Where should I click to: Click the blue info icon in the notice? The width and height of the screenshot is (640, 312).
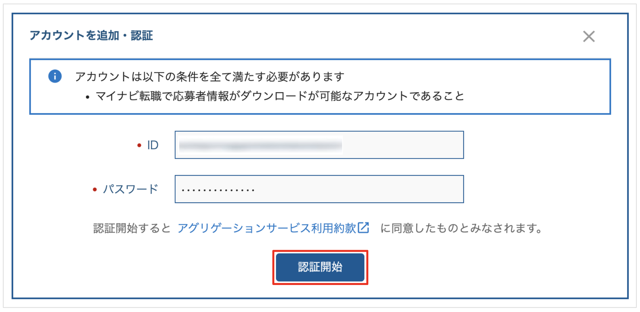tap(55, 76)
